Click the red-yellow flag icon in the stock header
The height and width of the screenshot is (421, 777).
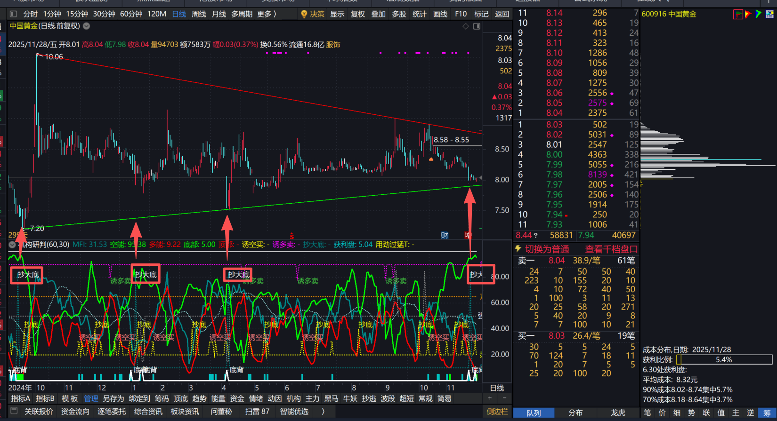(748, 14)
